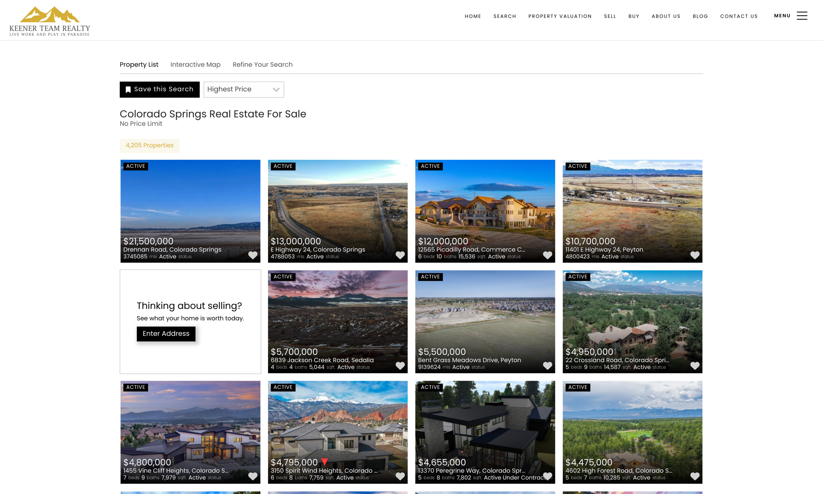Click heart icon on 1455 Vine Cliff Heights
The image size is (823, 494).
(x=253, y=476)
